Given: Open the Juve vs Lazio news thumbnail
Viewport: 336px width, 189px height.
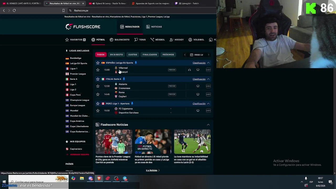Looking at the screenshot, I should point(192,141).
